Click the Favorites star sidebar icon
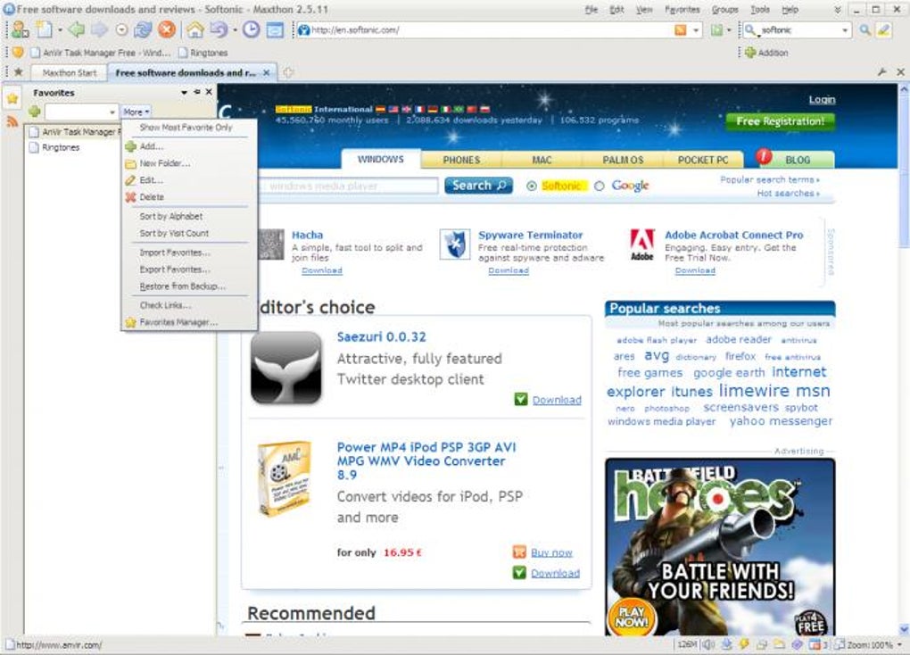Viewport: 910px width, 655px height. tap(12, 99)
